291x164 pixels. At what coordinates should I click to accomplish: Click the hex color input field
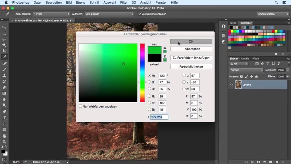pos(159,117)
